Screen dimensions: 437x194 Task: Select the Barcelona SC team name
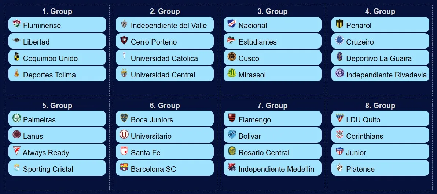point(153,169)
